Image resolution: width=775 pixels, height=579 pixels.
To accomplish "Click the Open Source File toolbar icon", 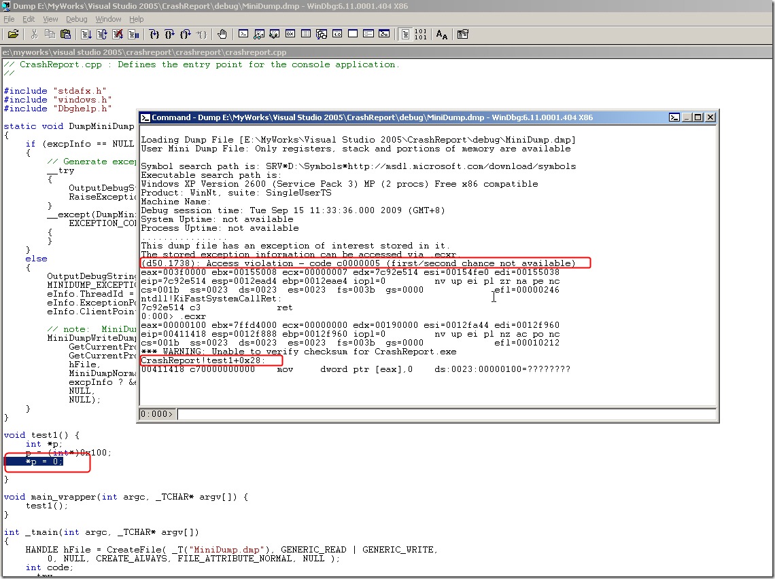I will pyautogui.click(x=14, y=34).
